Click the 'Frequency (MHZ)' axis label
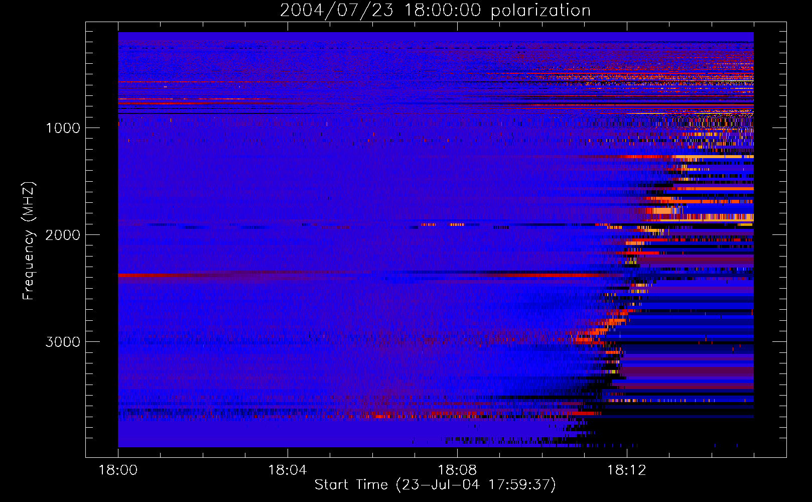 pyautogui.click(x=29, y=240)
